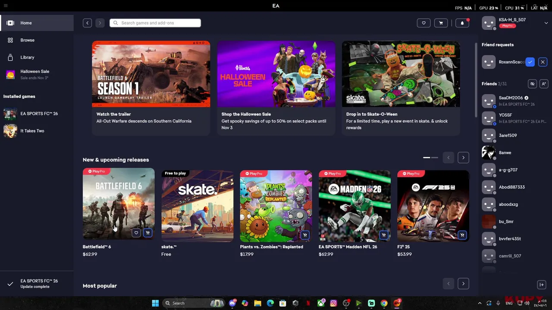Image resolution: width=552 pixels, height=310 pixels.
Task: Add Madden NFL 26 to cart
Action: 383,235
